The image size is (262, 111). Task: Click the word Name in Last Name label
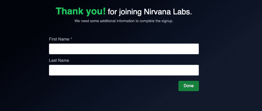[64, 60]
